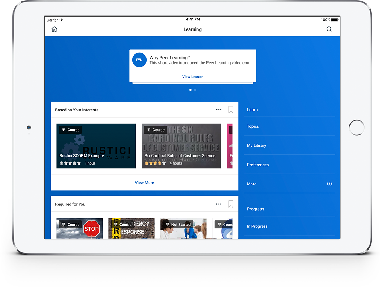Click View More under Based on Your Interests
The image size is (381, 295).
pos(144,182)
